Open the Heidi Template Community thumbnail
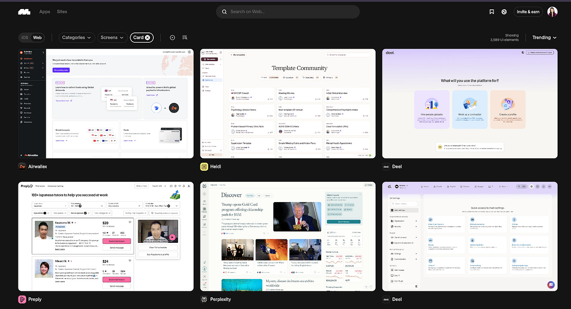The image size is (571, 309). point(288,104)
